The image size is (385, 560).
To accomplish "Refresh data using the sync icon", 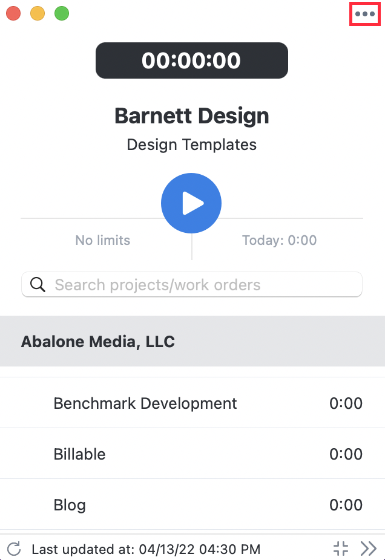I will [14, 549].
